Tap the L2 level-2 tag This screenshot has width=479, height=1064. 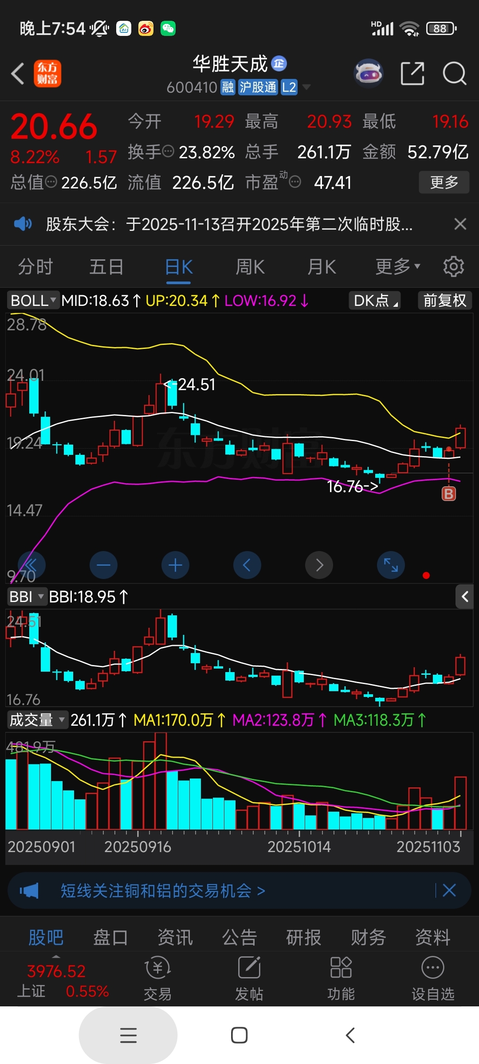tap(289, 87)
